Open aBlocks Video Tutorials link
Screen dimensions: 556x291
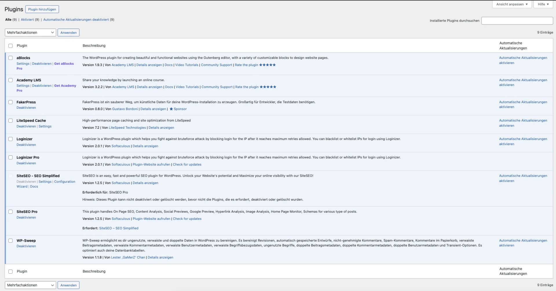(187, 65)
